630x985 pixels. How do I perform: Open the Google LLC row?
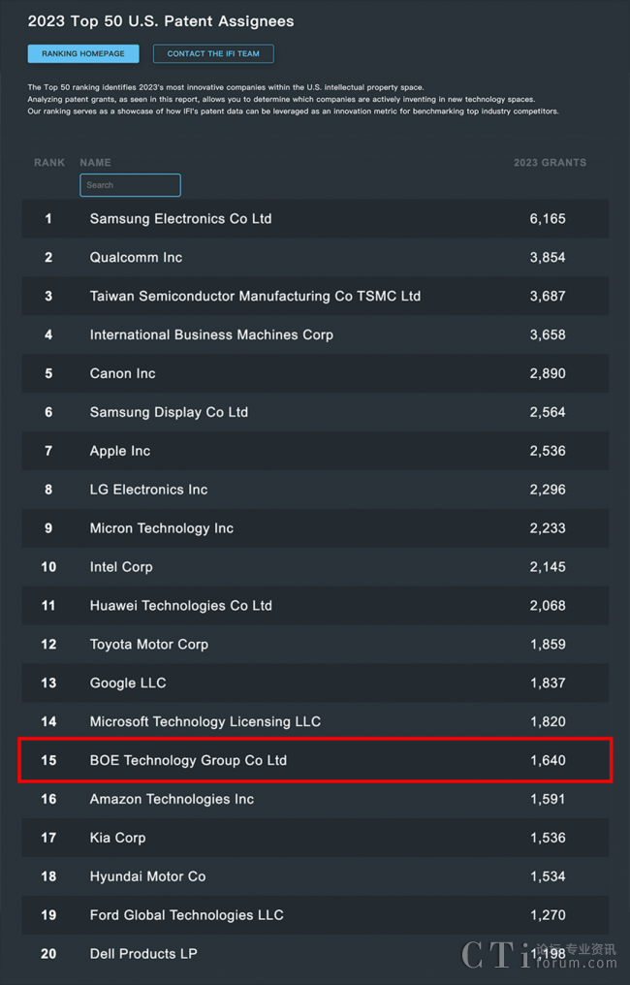tap(128, 683)
